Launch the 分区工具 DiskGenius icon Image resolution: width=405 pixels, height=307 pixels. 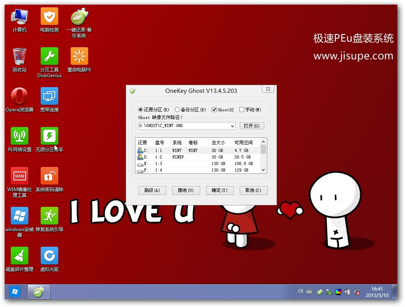(x=49, y=63)
